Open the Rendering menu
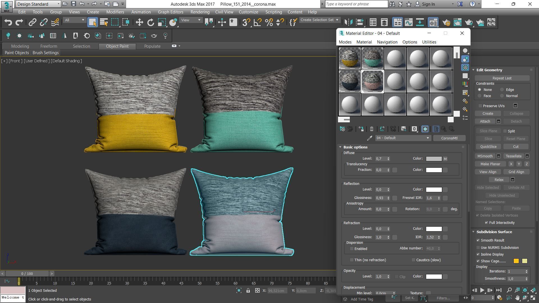The width and height of the screenshot is (539, 303). point(200,12)
